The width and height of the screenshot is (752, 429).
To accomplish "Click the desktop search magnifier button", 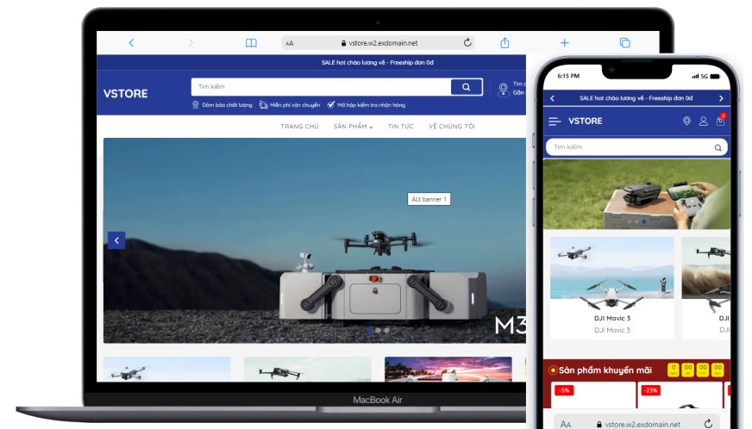I will pyautogui.click(x=467, y=87).
